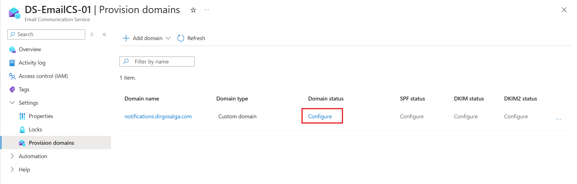Image resolution: width=577 pixels, height=184 pixels.
Task: Click Configure under Domain status
Action: [320, 116]
